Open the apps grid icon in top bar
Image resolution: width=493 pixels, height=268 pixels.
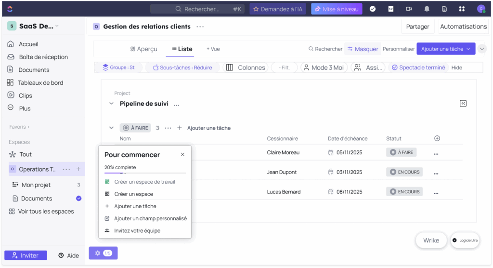pos(462,9)
